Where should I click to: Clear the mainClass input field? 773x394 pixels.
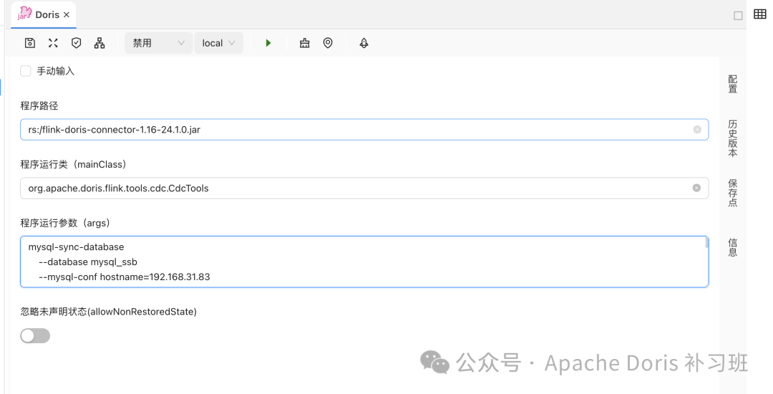(x=696, y=188)
